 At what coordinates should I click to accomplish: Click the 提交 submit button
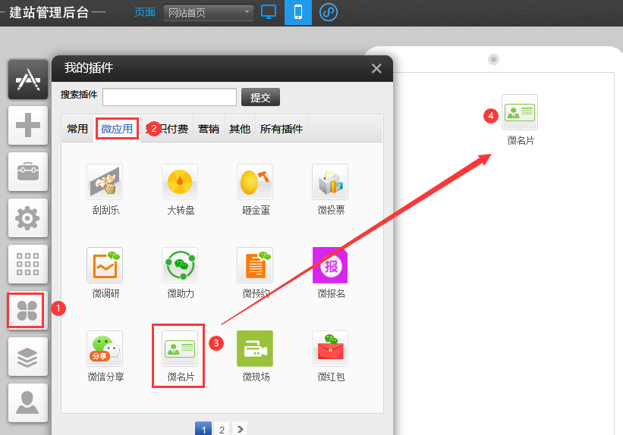click(x=260, y=97)
